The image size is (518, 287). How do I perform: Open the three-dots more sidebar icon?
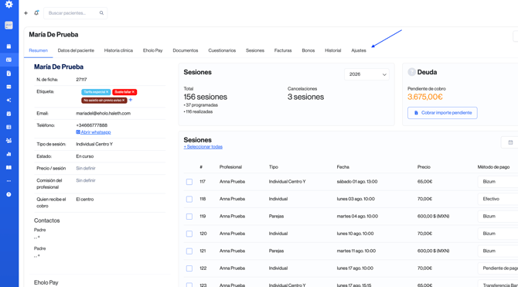(9, 181)
